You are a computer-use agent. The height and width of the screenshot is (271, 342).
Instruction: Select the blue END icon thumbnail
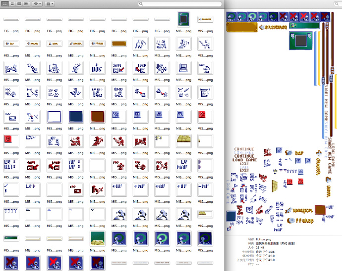point(119,92)
